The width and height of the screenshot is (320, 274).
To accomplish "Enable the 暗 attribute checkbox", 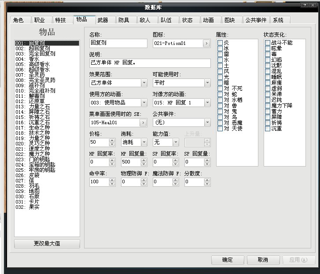I will tap(220, 83).
